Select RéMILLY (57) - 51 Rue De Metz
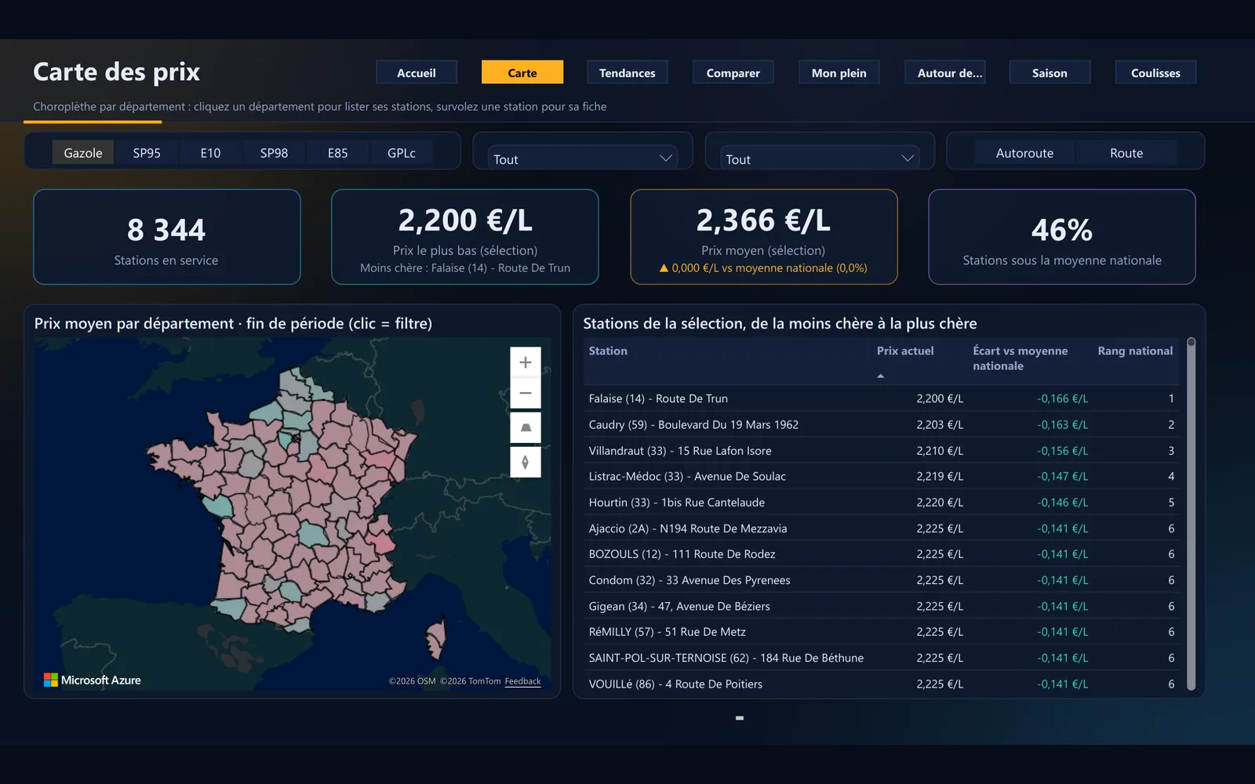The width and height of the screenshot is (1255, 784). [882, 631]
